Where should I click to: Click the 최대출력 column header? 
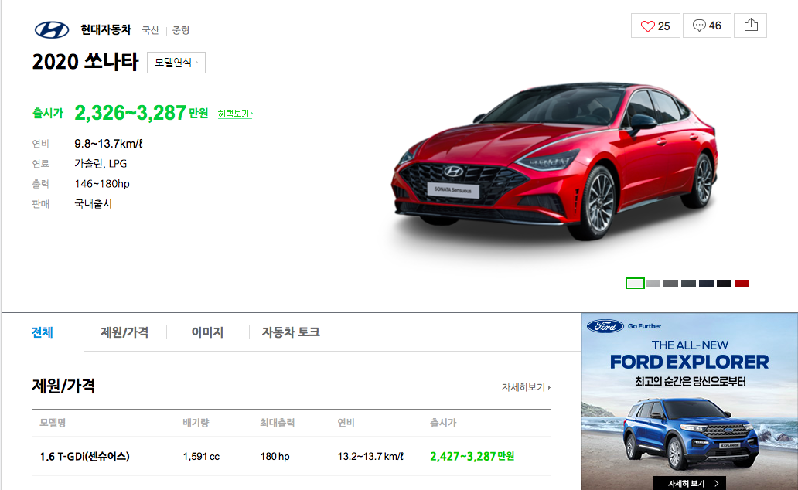(x=278, y=423)
